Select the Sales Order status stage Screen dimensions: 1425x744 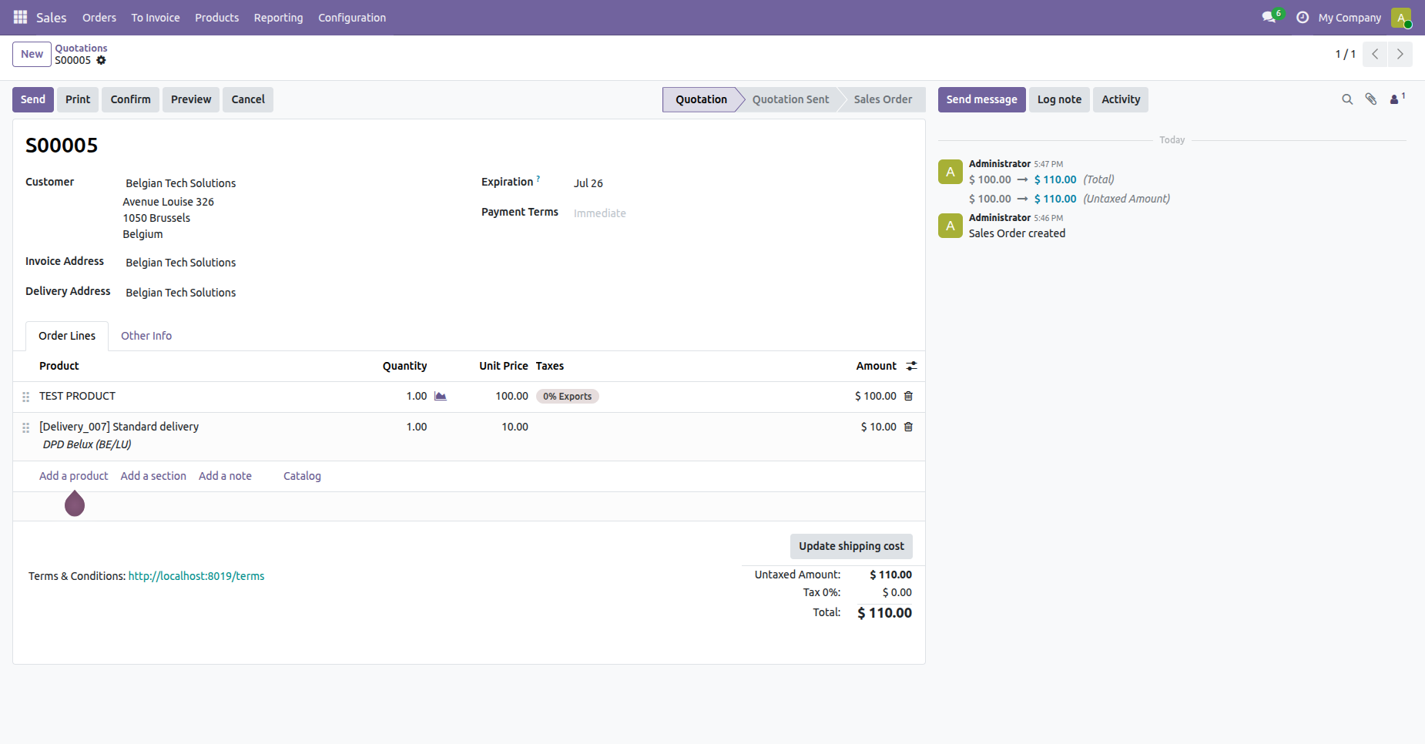point(883,99)
